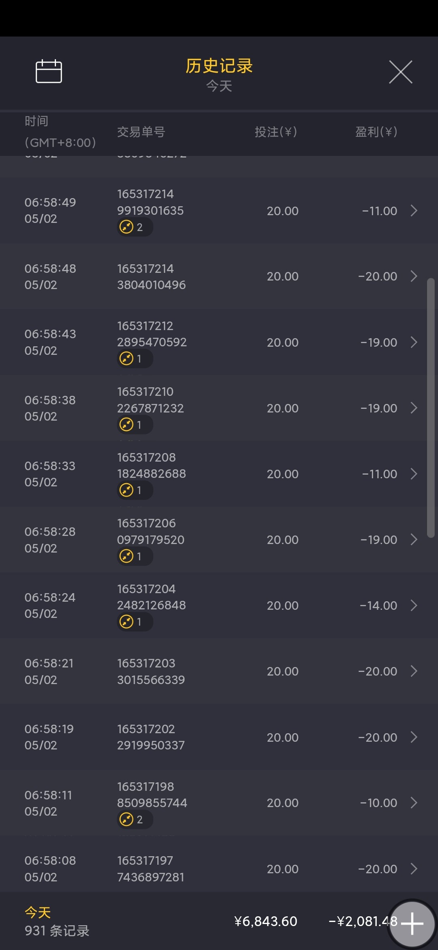Expand details chevron for -10.00 record
438x950 pixels.
[414, 803]
